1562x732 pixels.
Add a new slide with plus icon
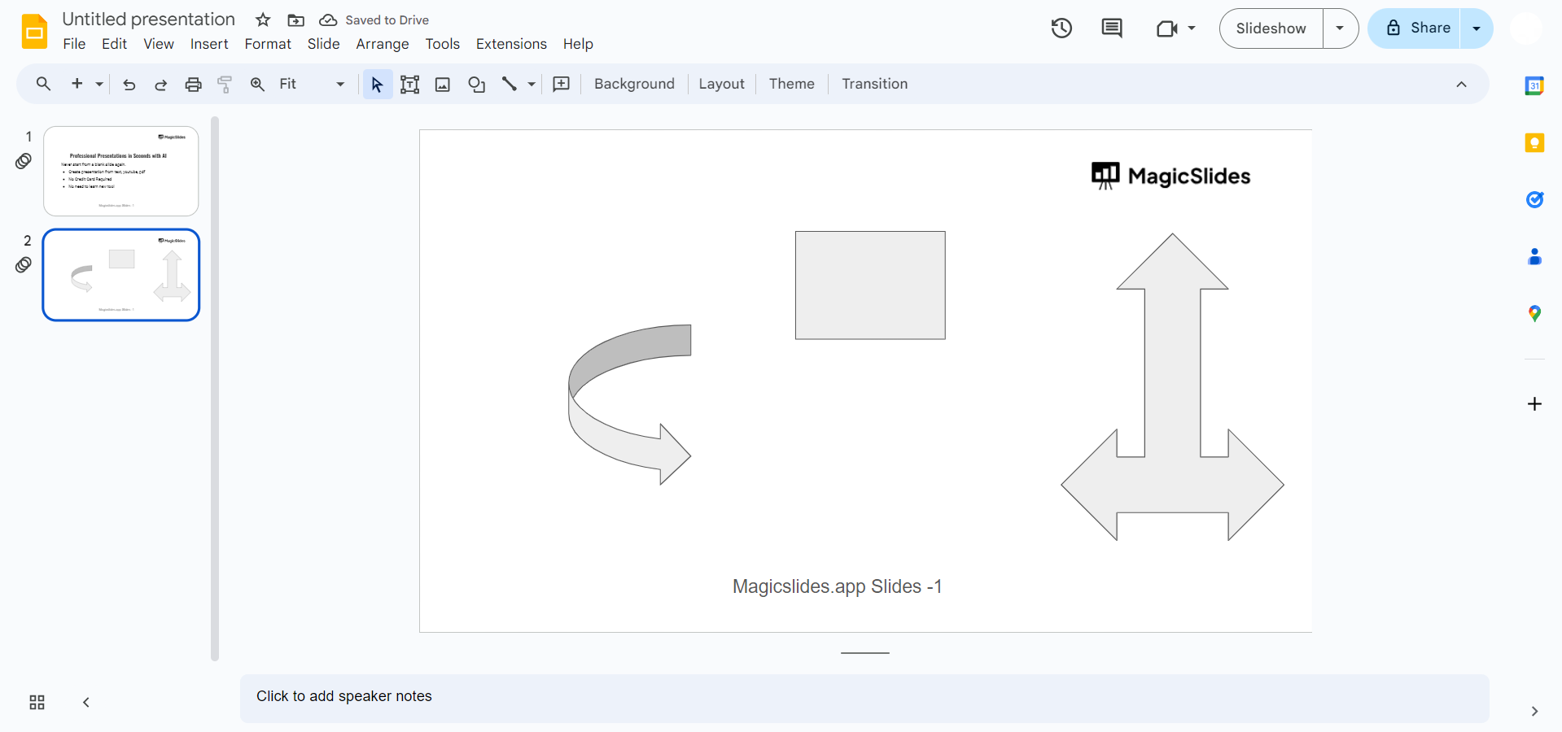(77, 84)
